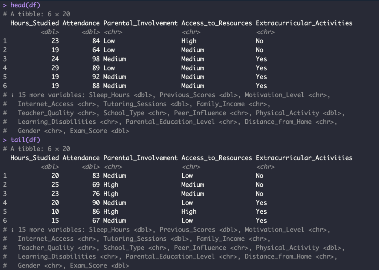Click the first "A tibble: 6 × 20" line
379x270 pixels.
[38, 14]
